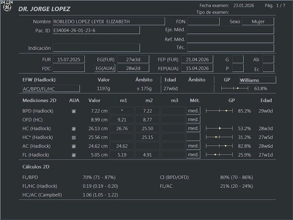
Task: Click the AC method 'med.' button
Action: (x=193, y=146)
